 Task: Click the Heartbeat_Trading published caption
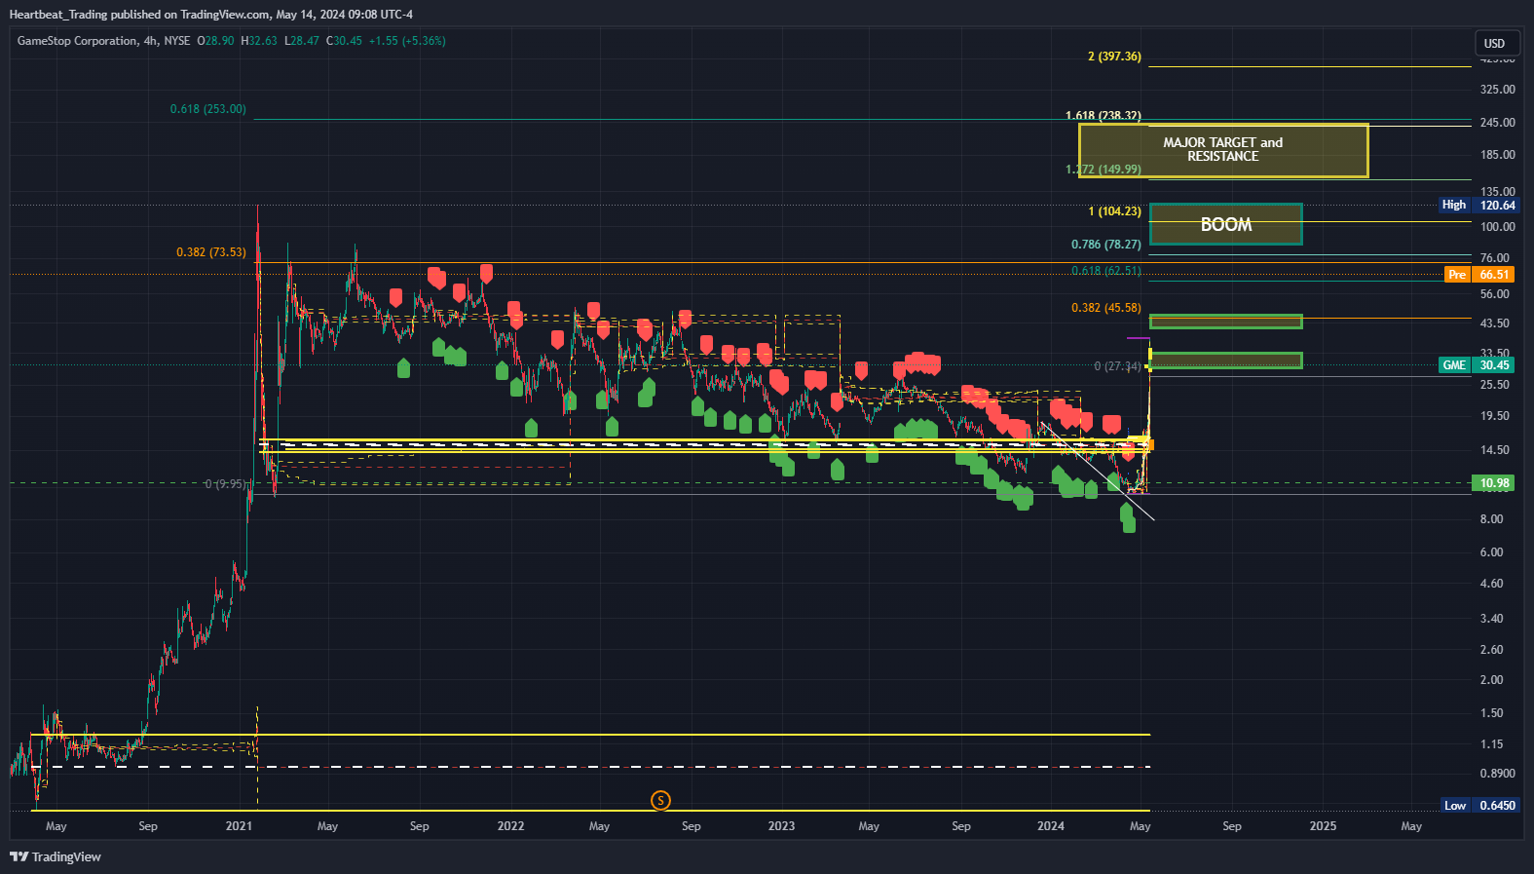pos(210,15)
